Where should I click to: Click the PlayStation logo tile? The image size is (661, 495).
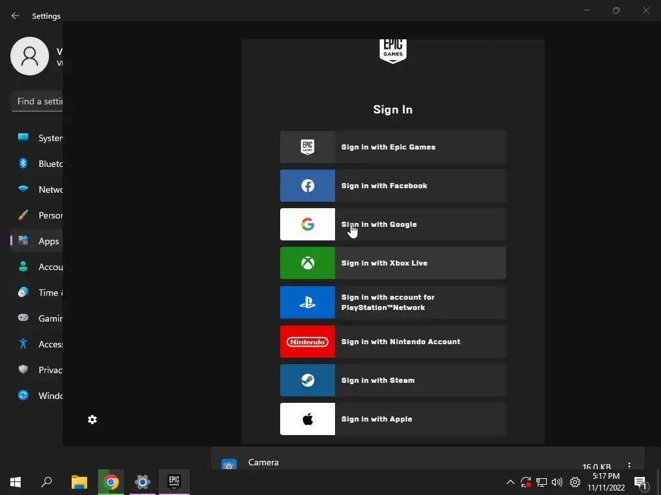(308, 302)
